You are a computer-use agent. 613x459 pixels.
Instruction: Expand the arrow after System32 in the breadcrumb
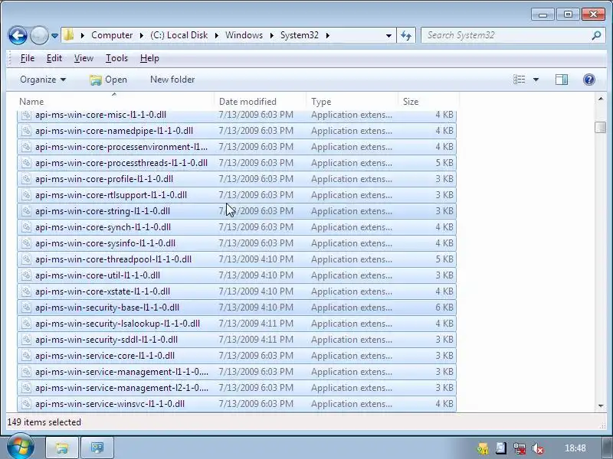(328, 35)
